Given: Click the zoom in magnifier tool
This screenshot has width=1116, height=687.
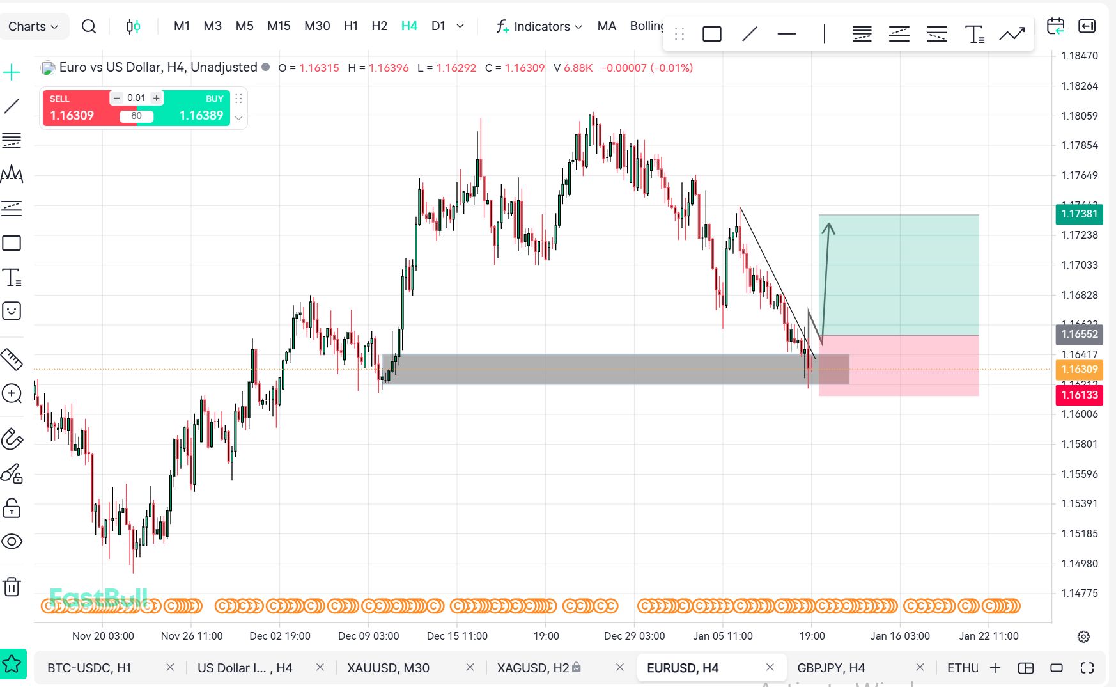Looking at the screenshot, I should 12,393.
